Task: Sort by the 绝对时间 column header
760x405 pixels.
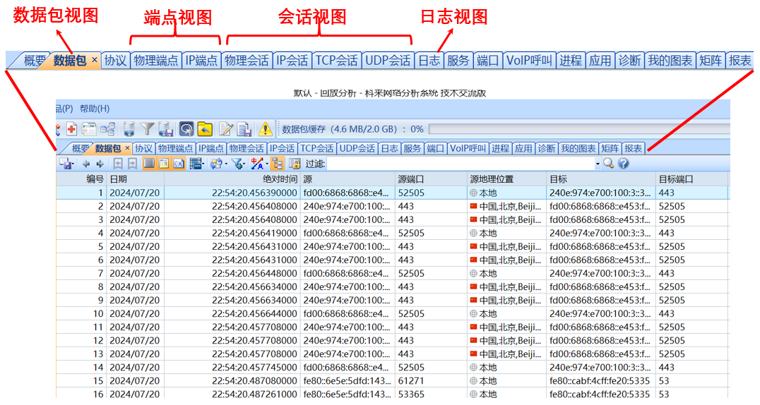Action: pyautogui.click(x=232, y=179)
